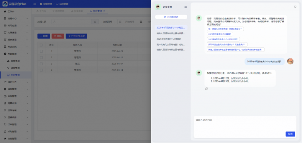Click the 开始时间 date input

[130, 22]
